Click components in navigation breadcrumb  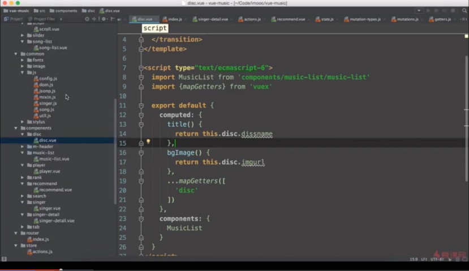63,11
